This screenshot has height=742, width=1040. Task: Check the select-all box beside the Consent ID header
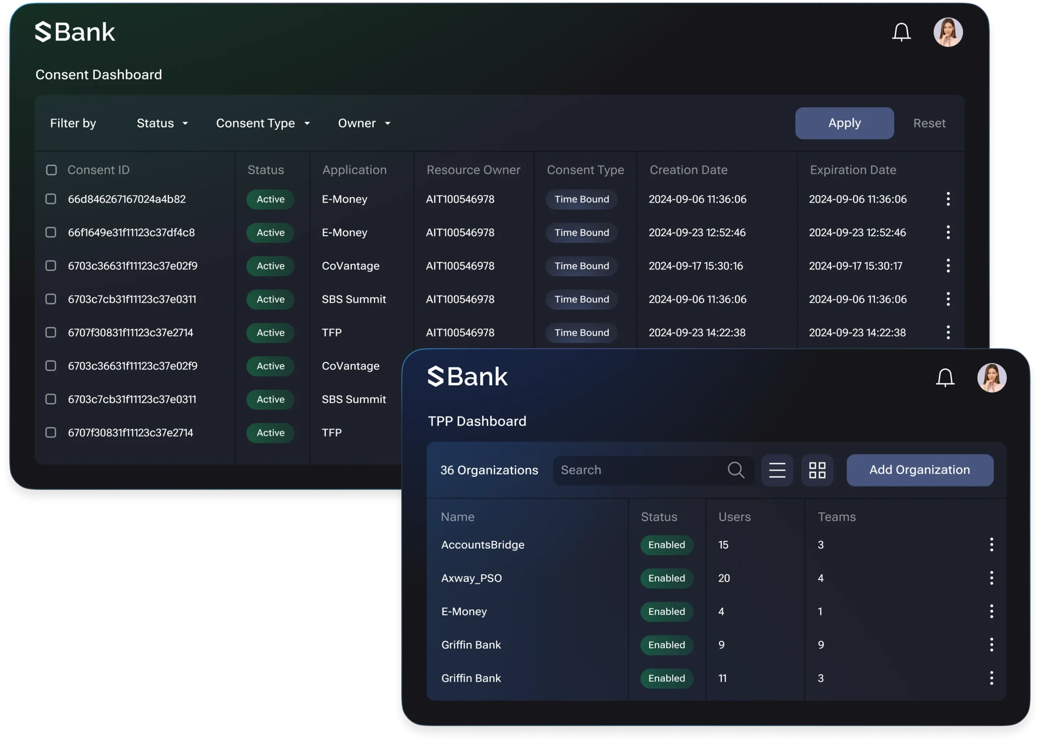(51, 170)
